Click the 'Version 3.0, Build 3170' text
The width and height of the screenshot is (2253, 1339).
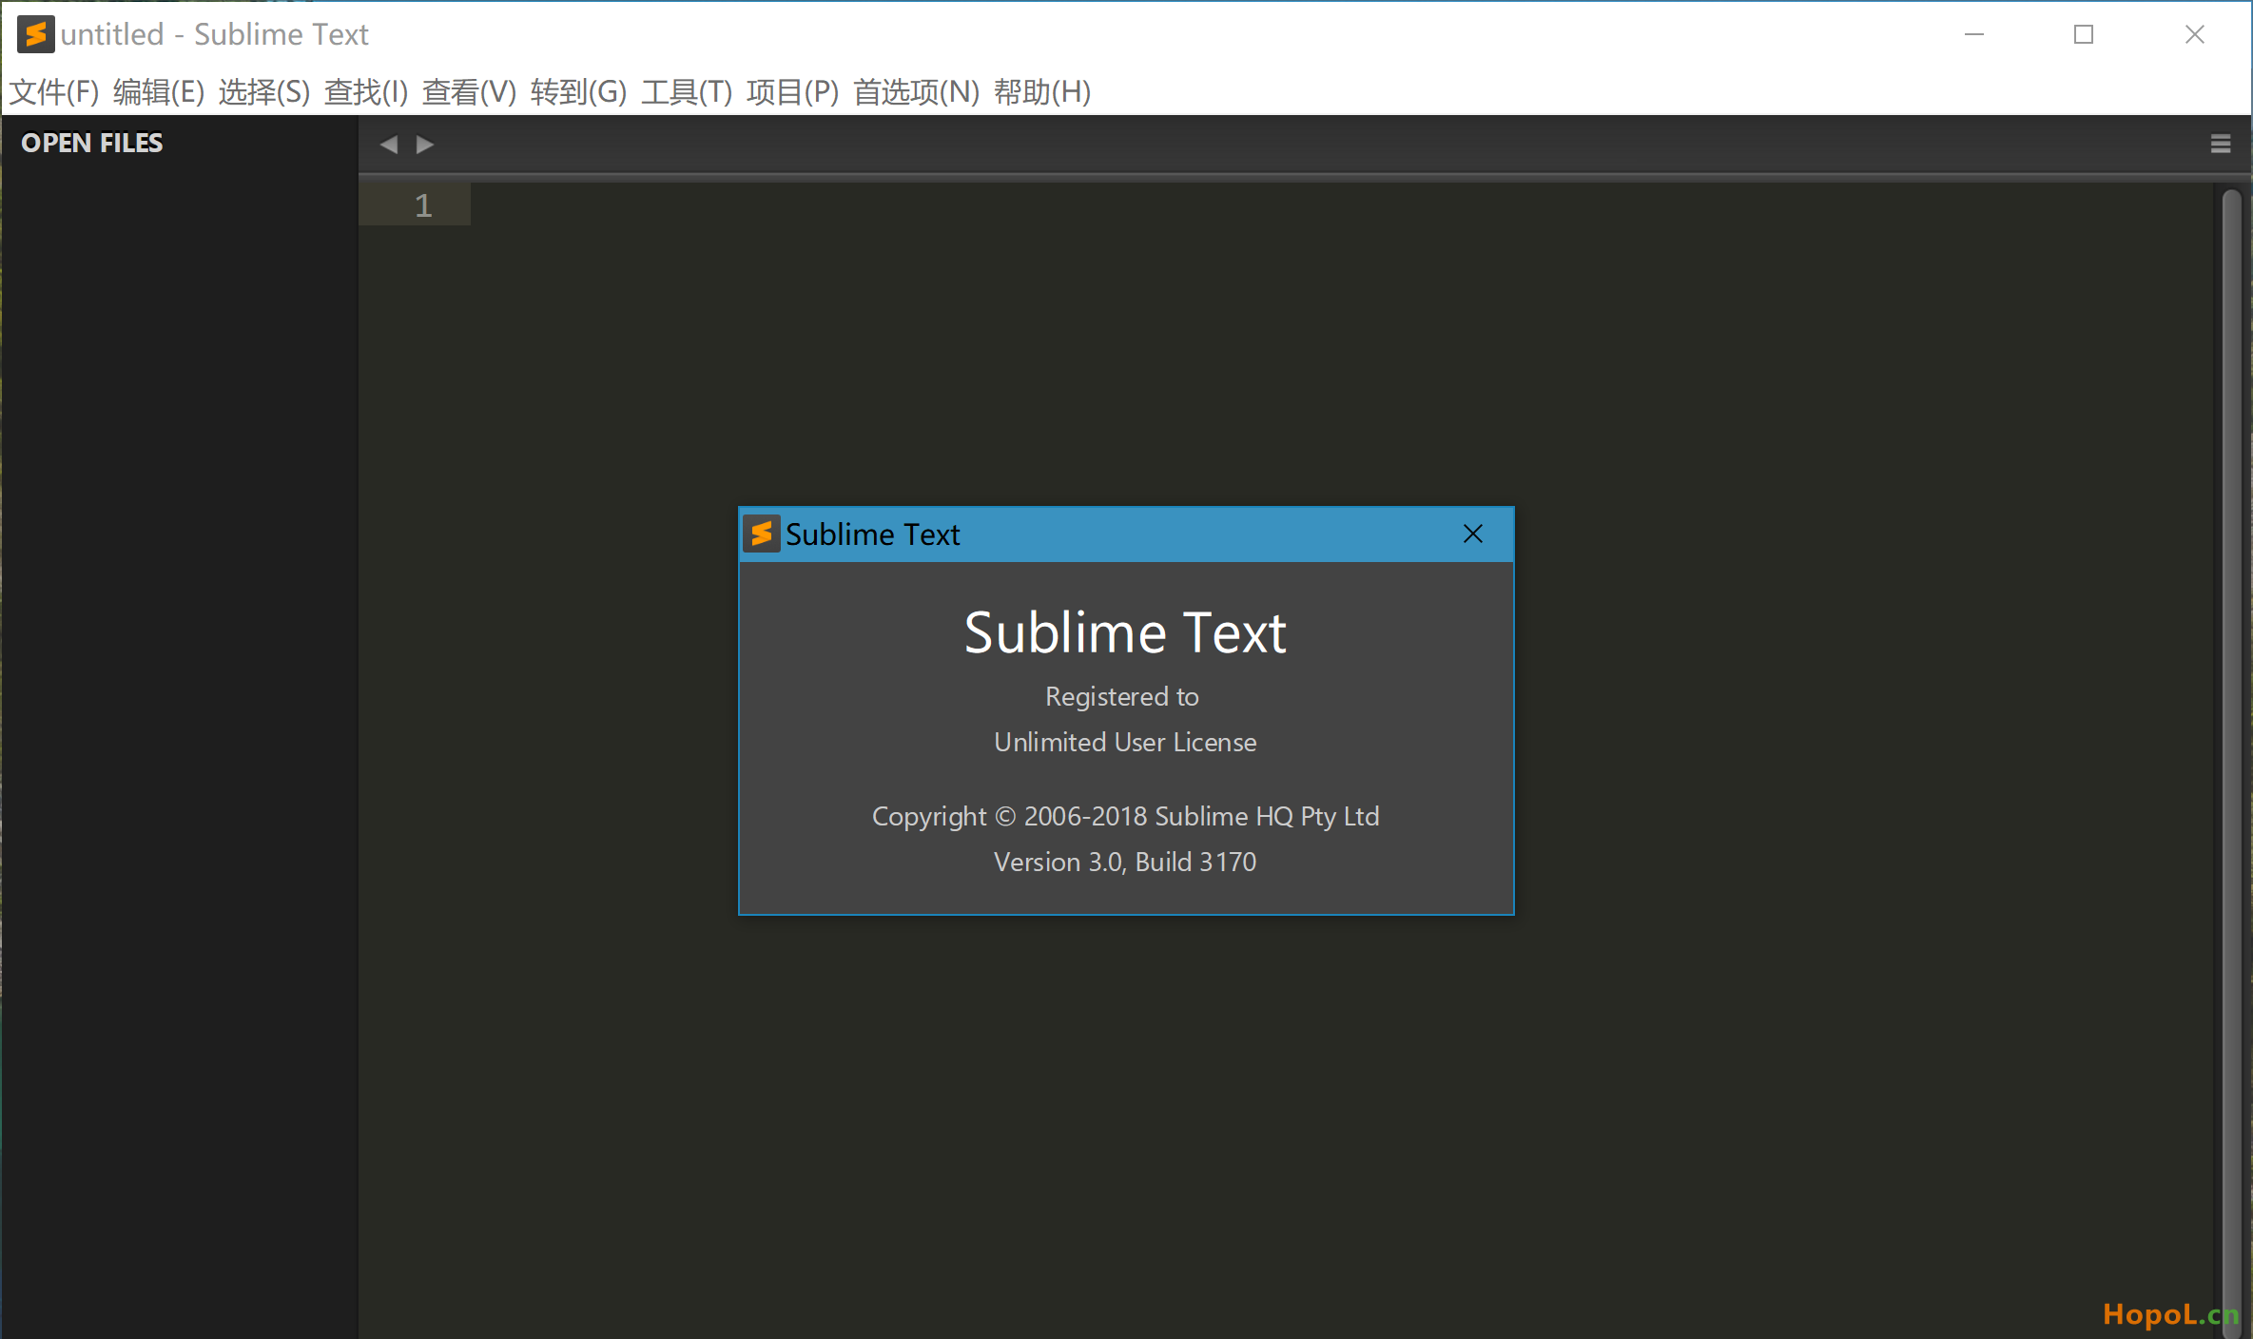click(x=1125, y=862)
